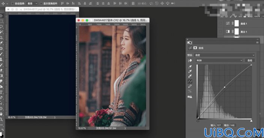The height and width of the screenshot is (138, 264).
Task: Click the histogram clipping warning icon
Action: click(x=190, y=97)
